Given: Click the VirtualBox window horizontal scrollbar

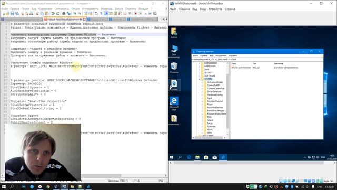Looking at the screenshot, I should (x=253, y=163).
